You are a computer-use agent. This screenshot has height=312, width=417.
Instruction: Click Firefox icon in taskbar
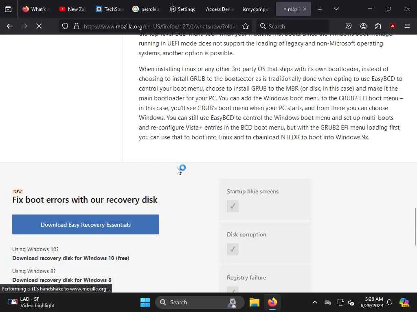[272, 302]
